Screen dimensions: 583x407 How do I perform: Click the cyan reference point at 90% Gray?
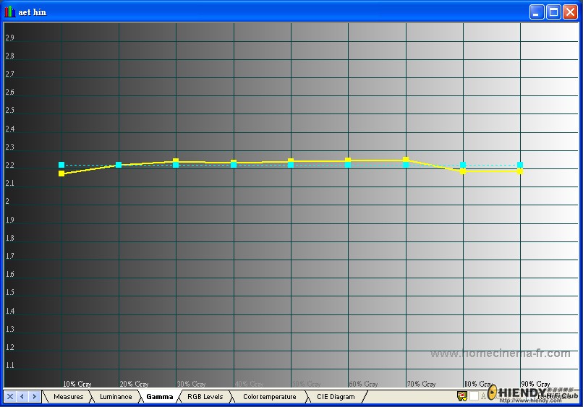click(520, 165)
